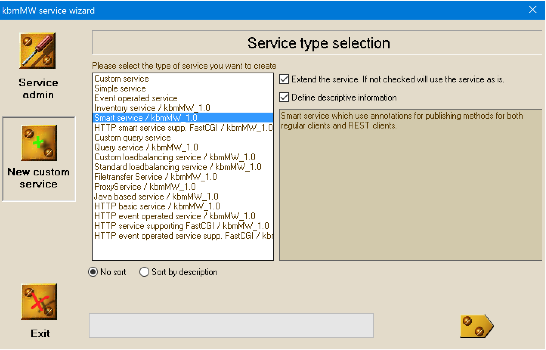Screen dimensions: 546x350
Task: Click the Exit icon with red X
Action: point(39,302)
